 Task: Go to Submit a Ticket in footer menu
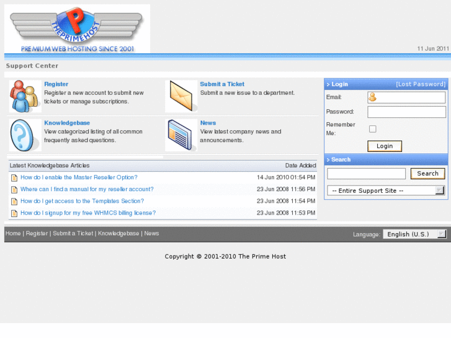pyautogui.click(x=73, y=233)
